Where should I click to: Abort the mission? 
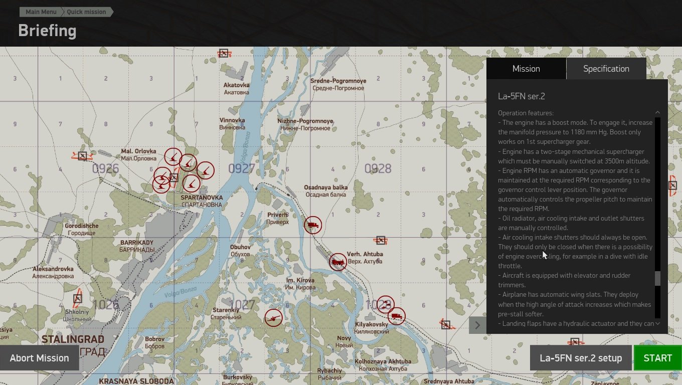coord(40,358)
